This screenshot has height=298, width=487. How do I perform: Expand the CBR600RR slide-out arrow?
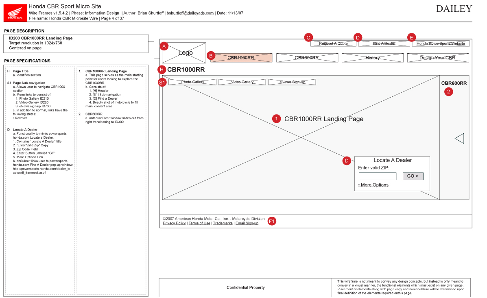(459, 139)
